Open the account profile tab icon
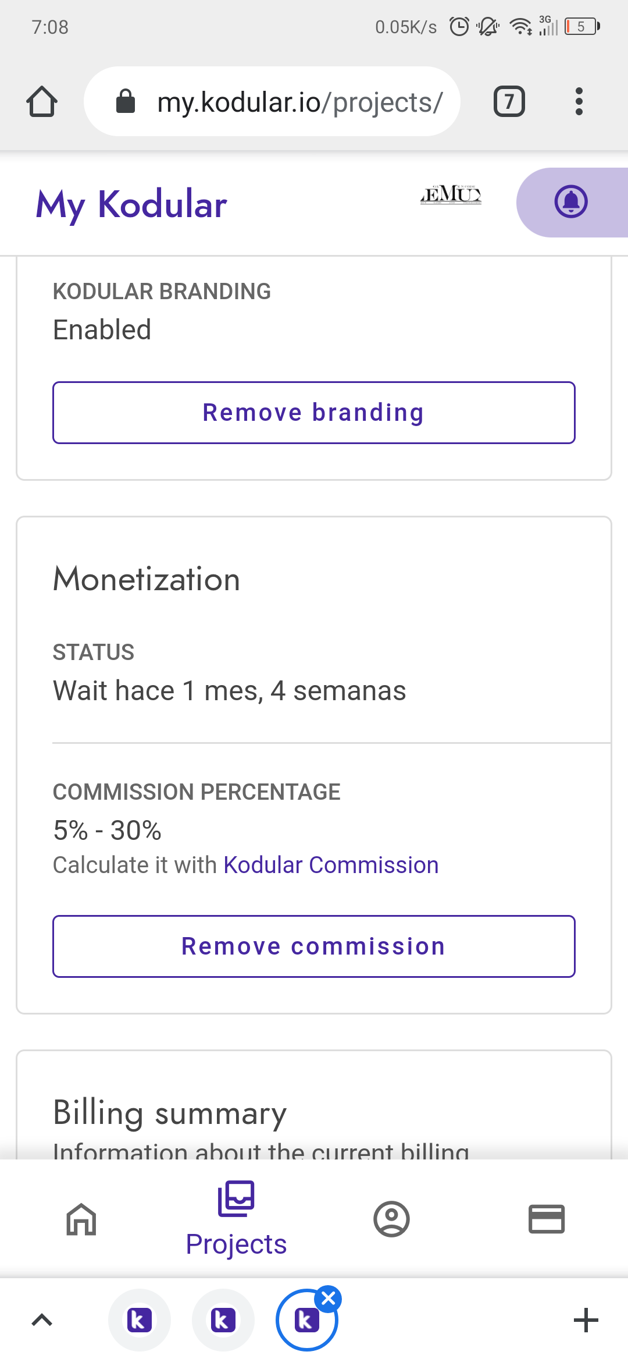Screen dimensions: 628x1362 pyautogui.click(x=391, y=1219)
